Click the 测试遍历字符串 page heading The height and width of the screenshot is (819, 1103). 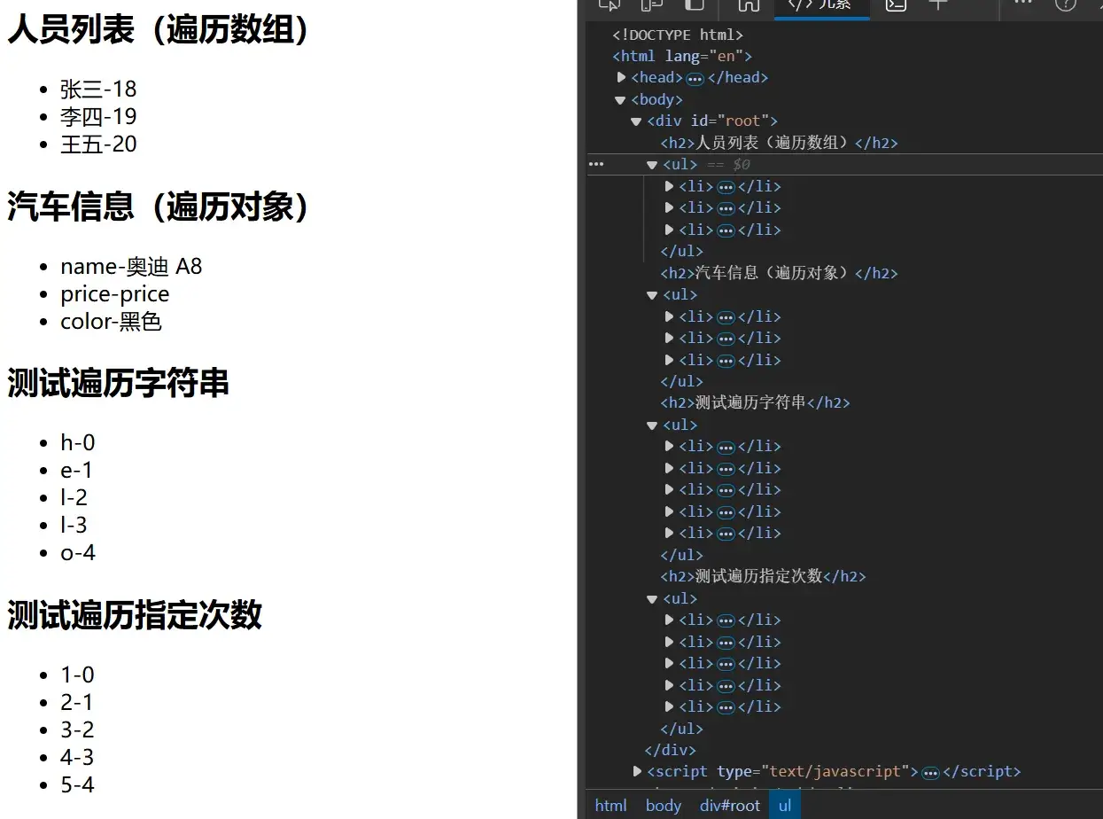click(119, 384)
